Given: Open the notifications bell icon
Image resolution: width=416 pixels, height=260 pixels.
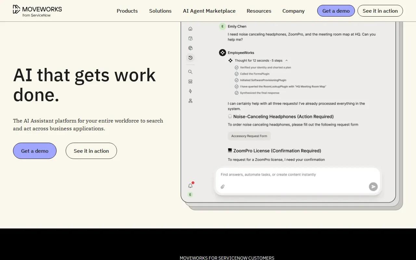Looking at the screenshot, I should 190,186.
